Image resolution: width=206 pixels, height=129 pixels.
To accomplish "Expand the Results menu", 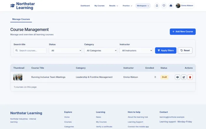I will [x=114, y=6].
